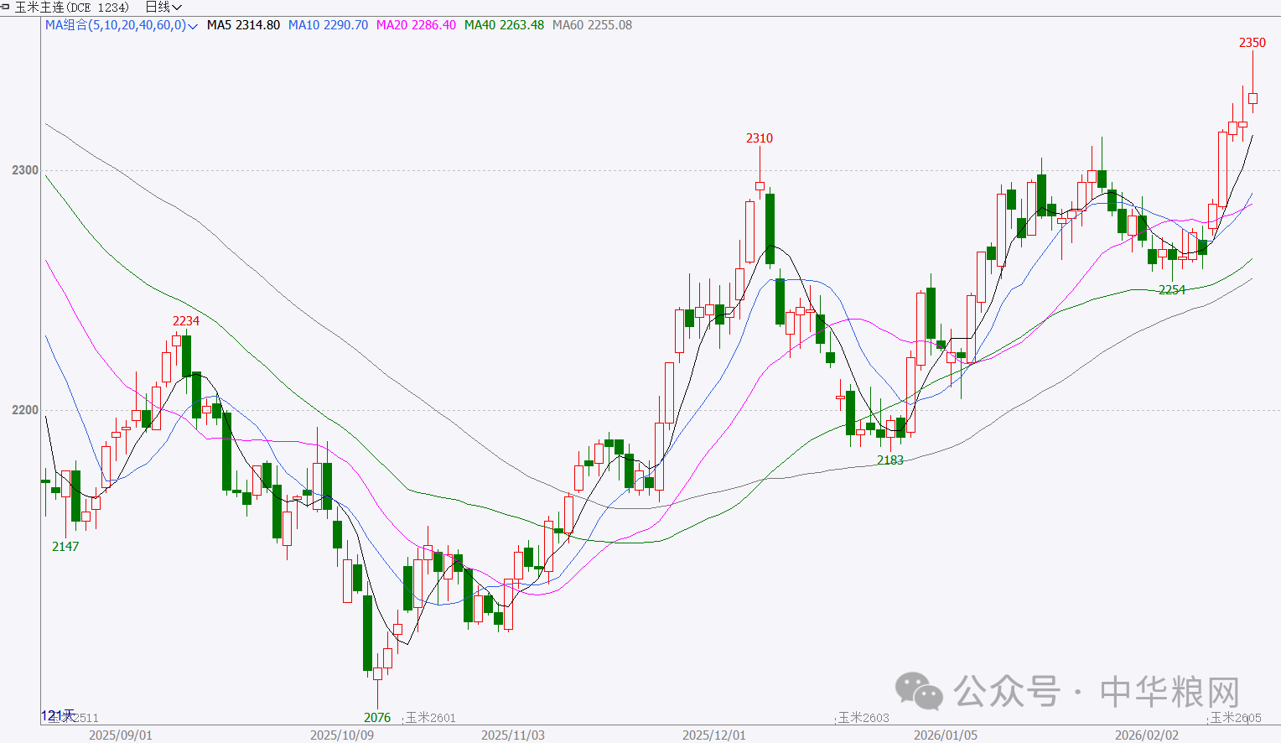Click the 玉米主连 (DCE 1234) contract title

[x=72, y=7]
